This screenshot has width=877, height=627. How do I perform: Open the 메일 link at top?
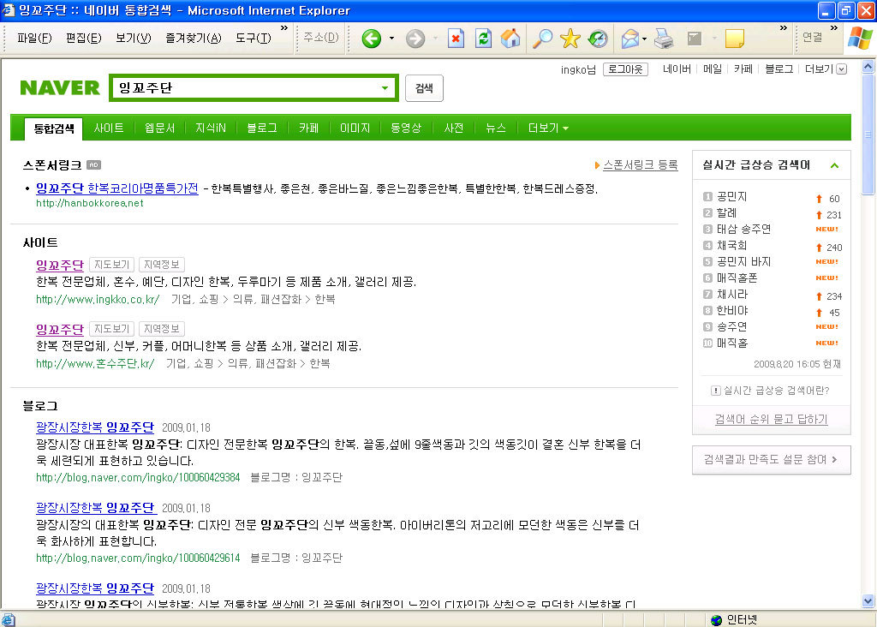tap(712, 69)
